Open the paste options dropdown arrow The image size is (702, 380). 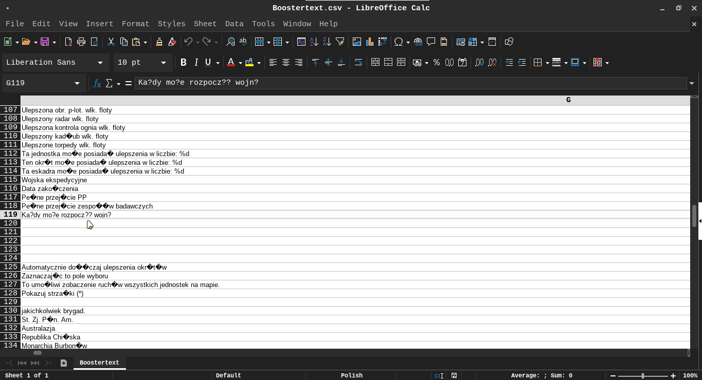point(146,42)
